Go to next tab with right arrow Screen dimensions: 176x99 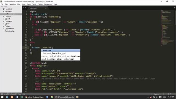click(x=26, y=8)
